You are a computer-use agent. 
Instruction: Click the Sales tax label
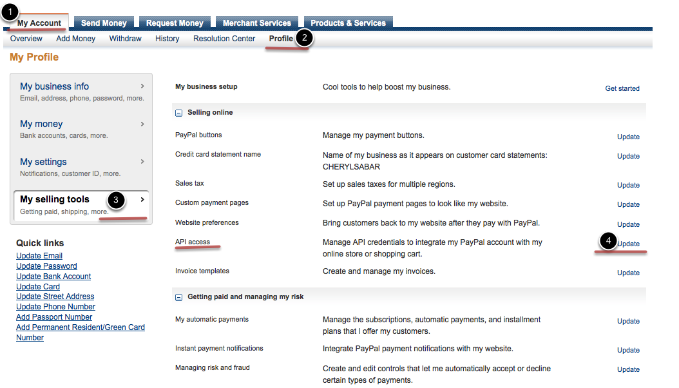189,183
